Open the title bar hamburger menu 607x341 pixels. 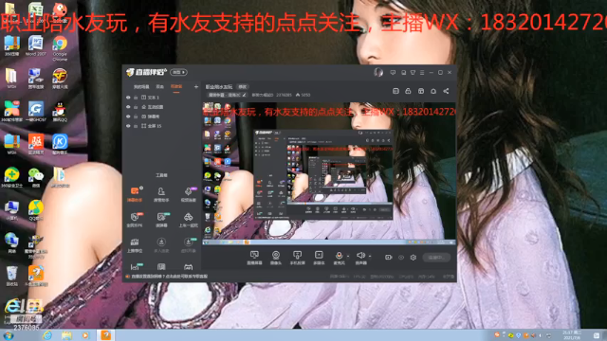click(422, 72)
